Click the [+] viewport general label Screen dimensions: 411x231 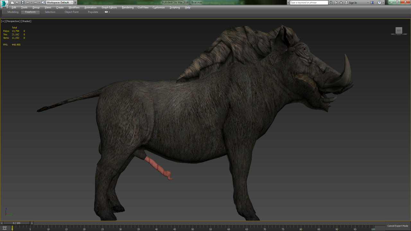click(x=3, y=21)
